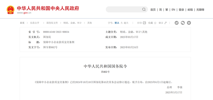This screenshot has width=213, height=100.
Task: Click the 发文字号 field label
Action: click(34, 47)
